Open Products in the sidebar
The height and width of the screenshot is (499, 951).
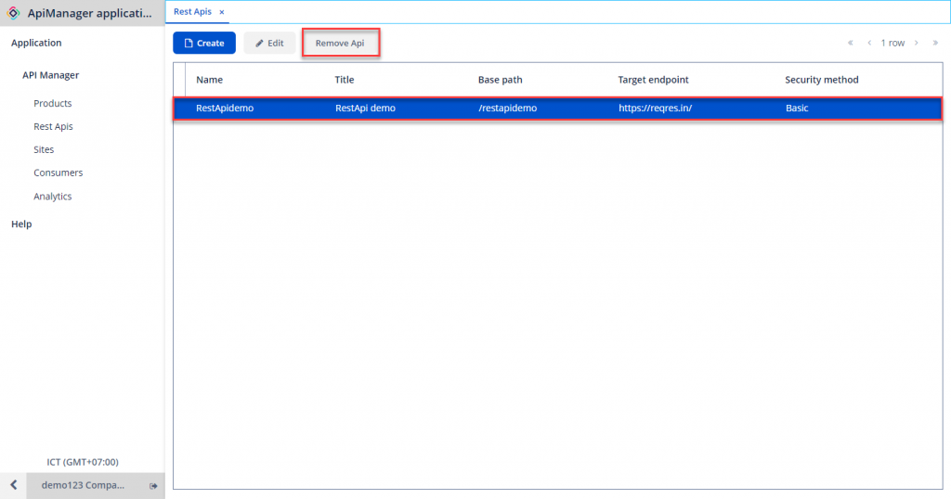pos(53,104)
